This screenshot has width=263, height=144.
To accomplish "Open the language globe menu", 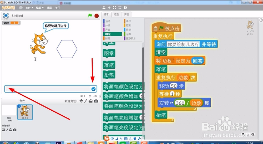I will coord(21,8).
